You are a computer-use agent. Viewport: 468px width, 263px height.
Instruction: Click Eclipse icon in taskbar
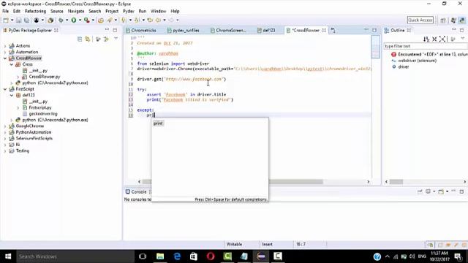click(261, 256)
